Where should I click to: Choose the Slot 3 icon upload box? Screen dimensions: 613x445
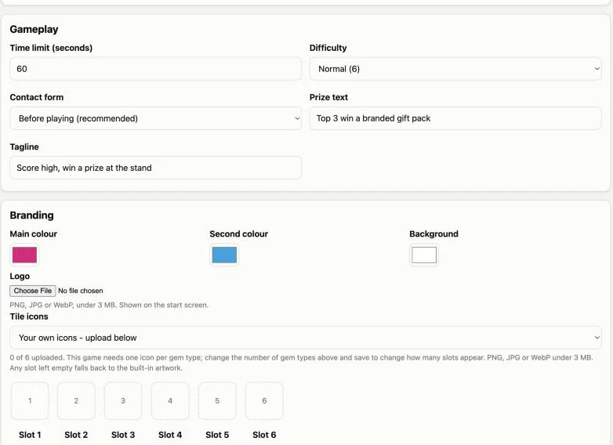click(123, 401)
